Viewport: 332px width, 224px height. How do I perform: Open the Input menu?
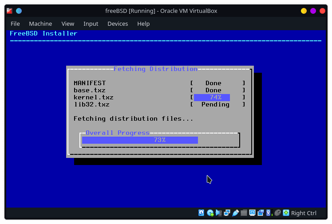(x=91, y=24)
